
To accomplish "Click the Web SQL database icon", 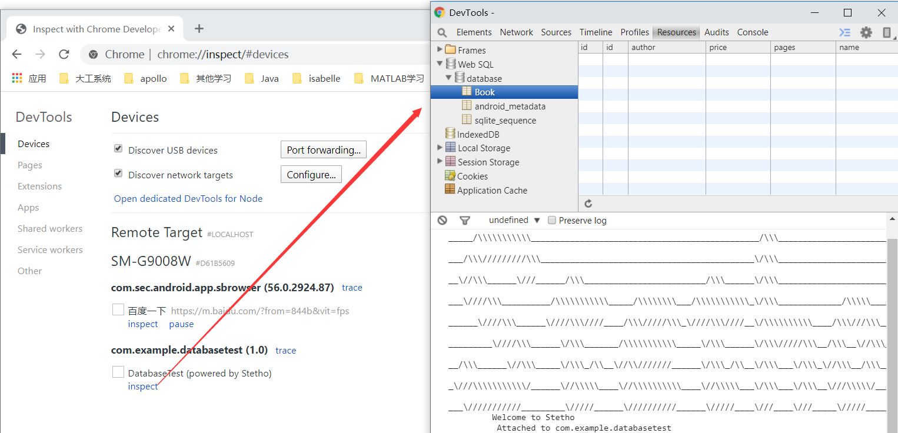I will click(451, 64).
